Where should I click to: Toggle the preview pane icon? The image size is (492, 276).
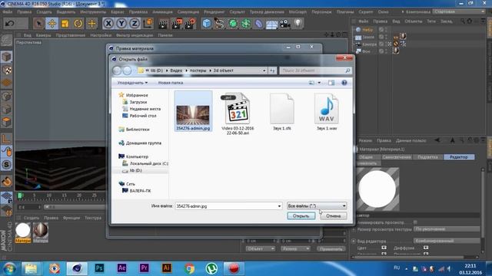(x=331, y=83)
